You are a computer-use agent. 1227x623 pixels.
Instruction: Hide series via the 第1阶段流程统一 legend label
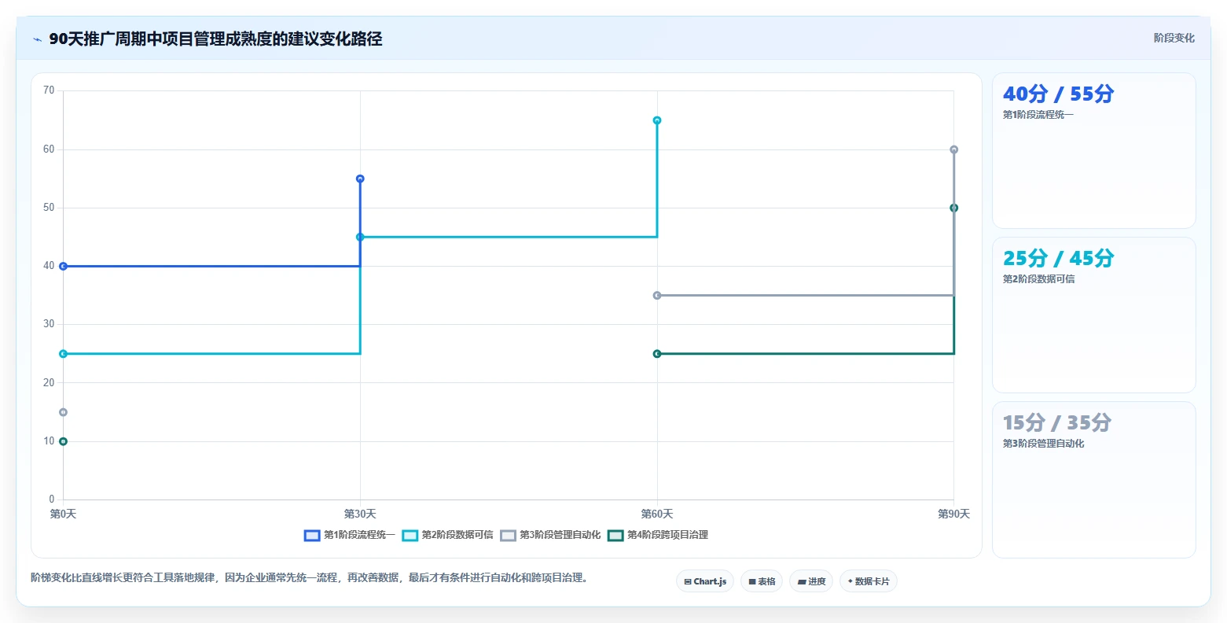click(x=359, y=535)
